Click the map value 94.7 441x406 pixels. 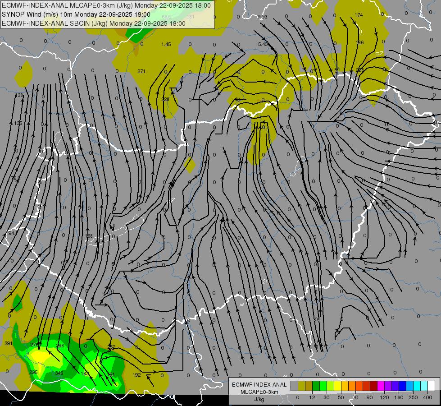[13, 233]
